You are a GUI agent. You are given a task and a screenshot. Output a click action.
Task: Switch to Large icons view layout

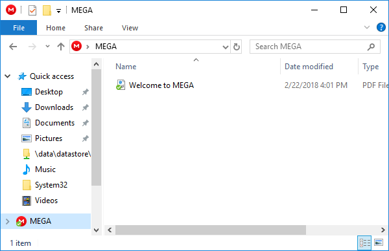tap(379, 243)
